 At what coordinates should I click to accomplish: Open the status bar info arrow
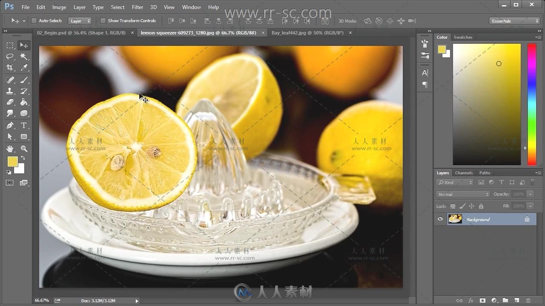point(137,300)
